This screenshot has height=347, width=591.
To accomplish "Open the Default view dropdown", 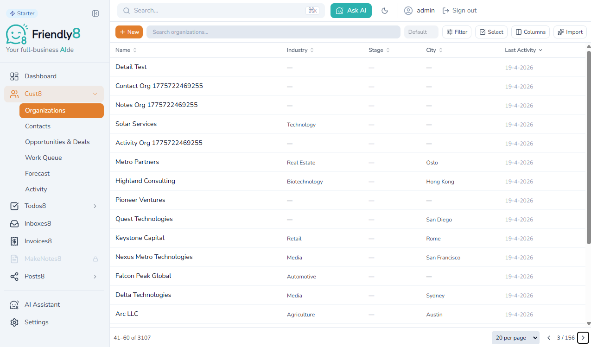I will tap(421, 32).
